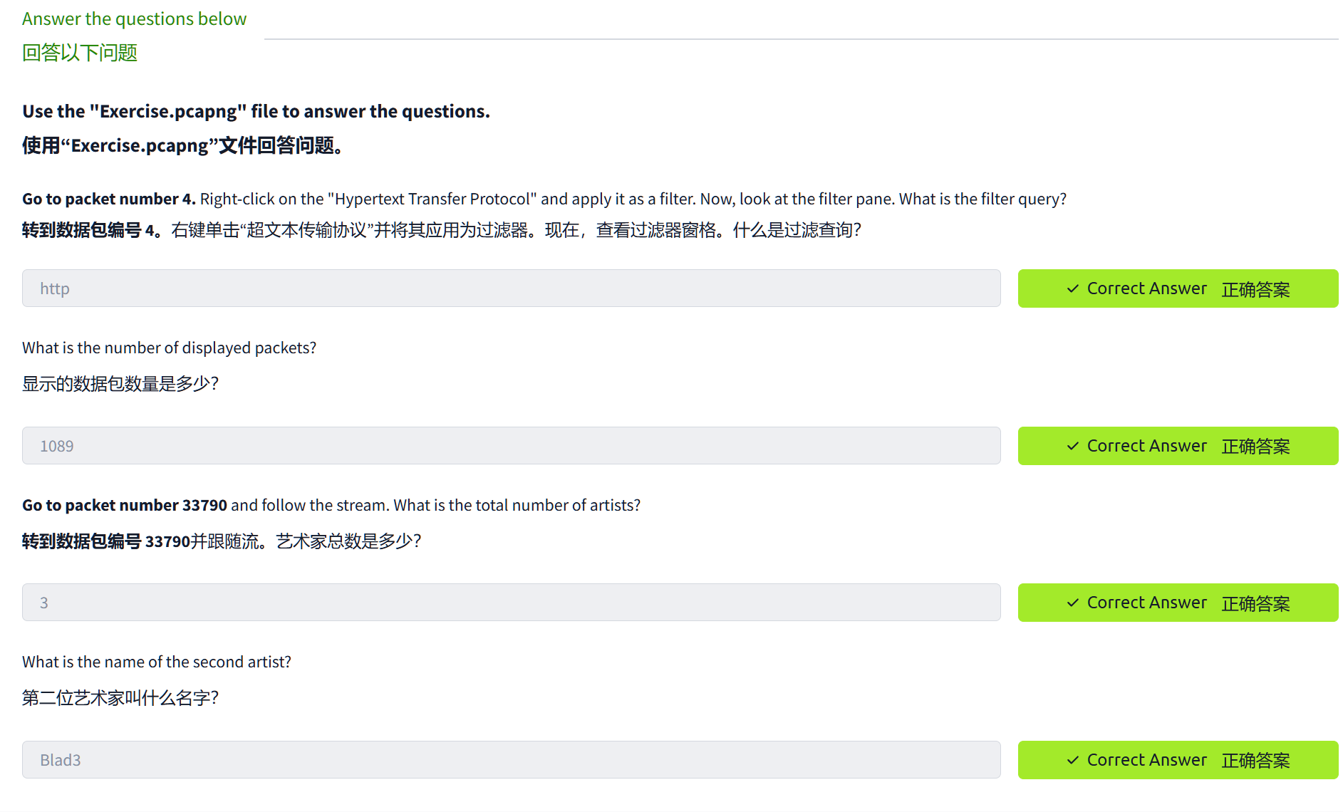Select the answer field containing "Blad3"

[x=511, y=760]
